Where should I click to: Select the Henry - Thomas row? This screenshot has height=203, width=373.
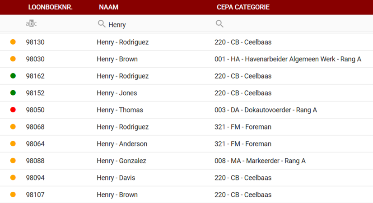120,110
